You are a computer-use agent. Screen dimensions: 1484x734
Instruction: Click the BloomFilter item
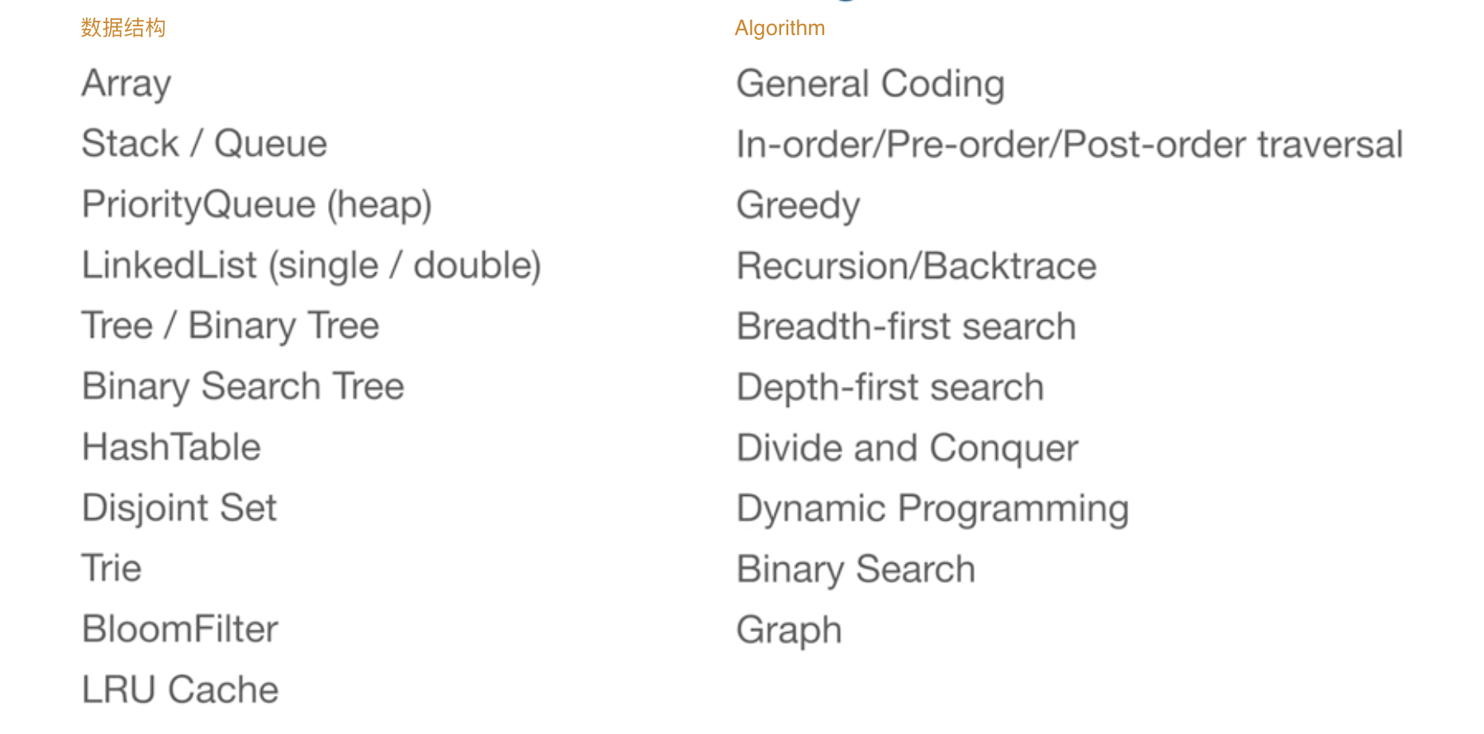(180, 629)
